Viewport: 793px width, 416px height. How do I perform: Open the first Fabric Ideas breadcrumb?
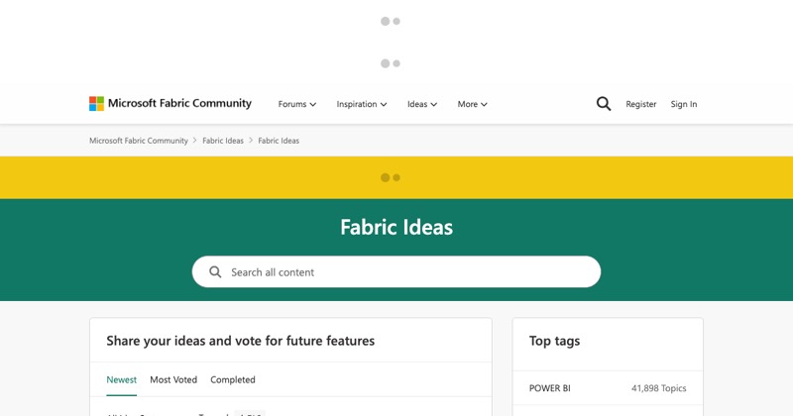coord(223,141)
